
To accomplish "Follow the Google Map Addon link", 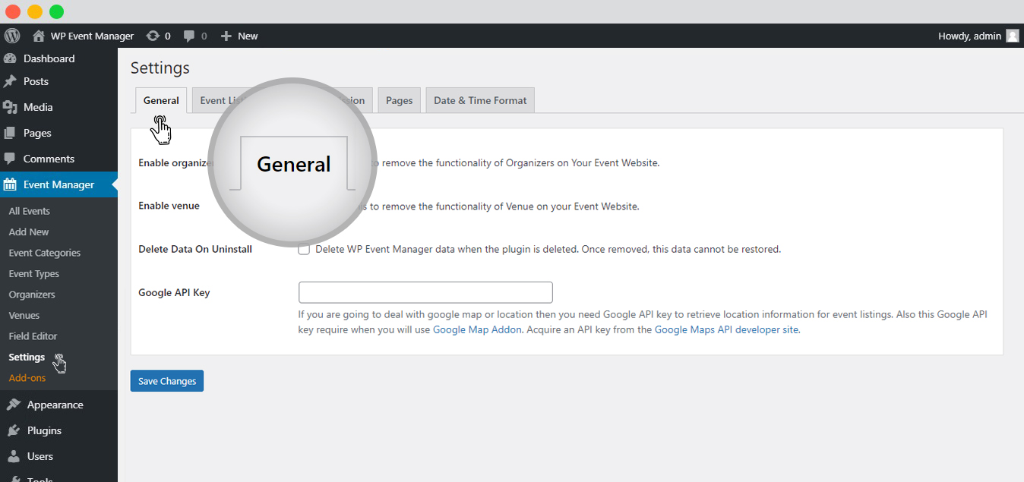I will click(477, 329).
